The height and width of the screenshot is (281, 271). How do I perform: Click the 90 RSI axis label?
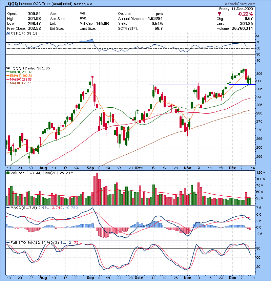(x=258, y=36)
